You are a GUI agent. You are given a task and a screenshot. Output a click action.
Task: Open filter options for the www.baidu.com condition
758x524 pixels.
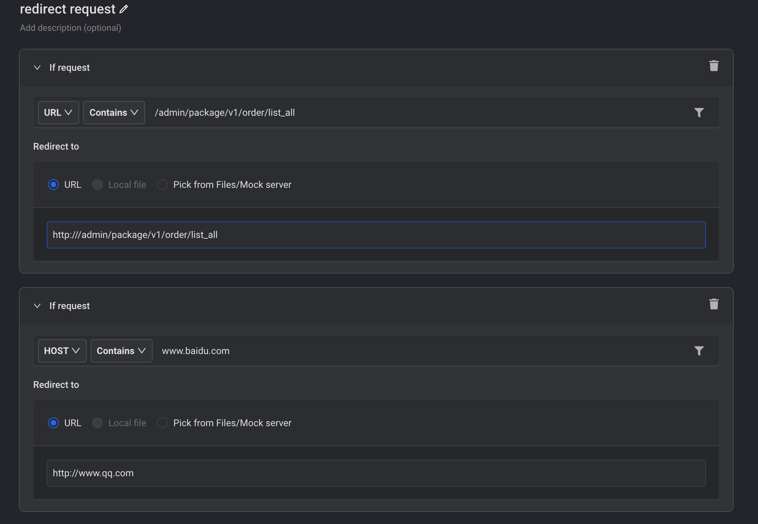point(699,351)
